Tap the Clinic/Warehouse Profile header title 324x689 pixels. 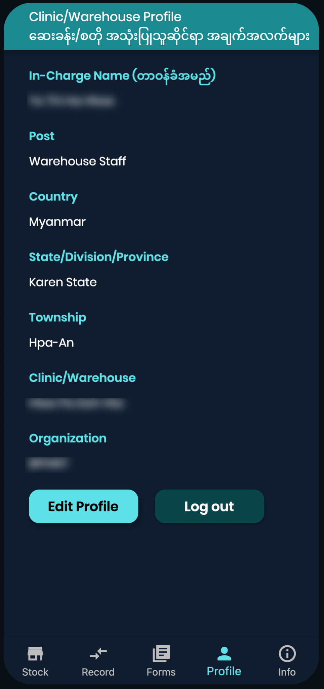(105, 17)
